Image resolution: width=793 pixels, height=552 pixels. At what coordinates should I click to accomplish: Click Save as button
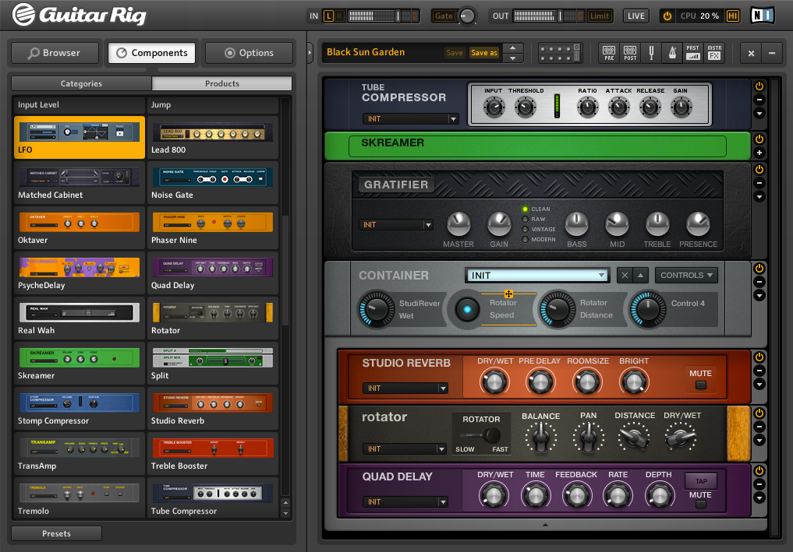[x=484, y=52]
